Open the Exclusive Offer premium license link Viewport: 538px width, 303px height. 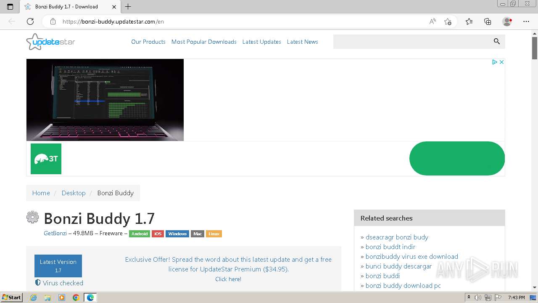click(x=228, y=264)
